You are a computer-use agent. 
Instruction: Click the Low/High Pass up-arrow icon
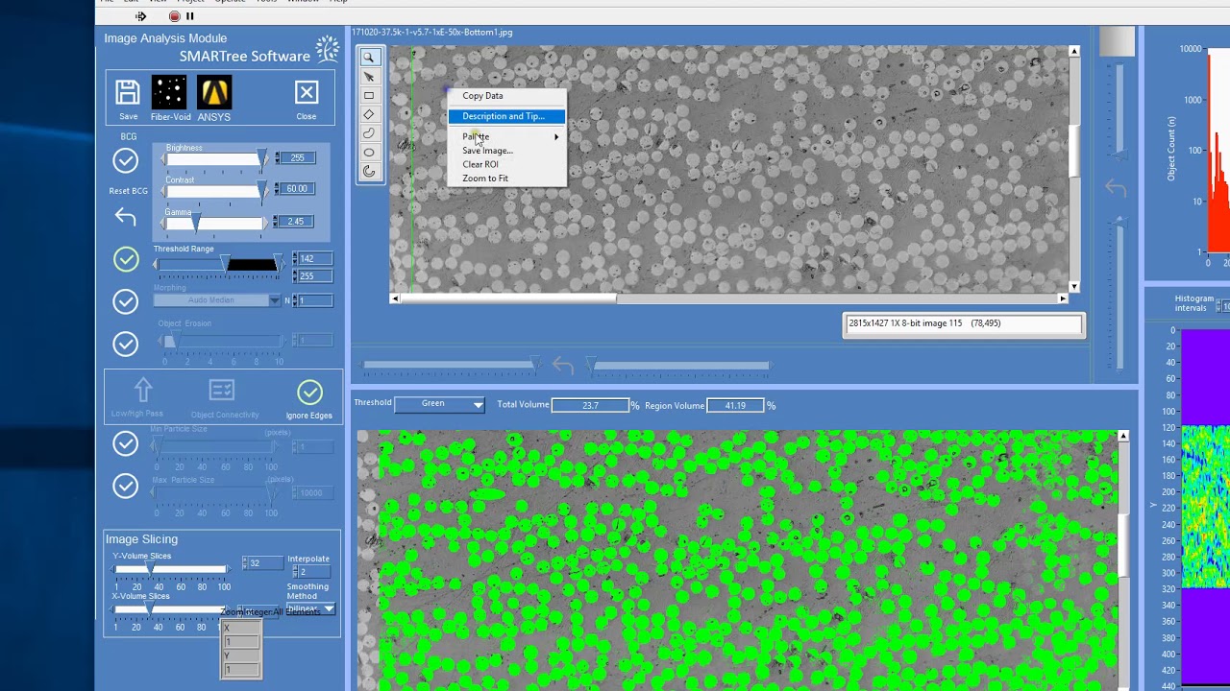tap(143, 390)
